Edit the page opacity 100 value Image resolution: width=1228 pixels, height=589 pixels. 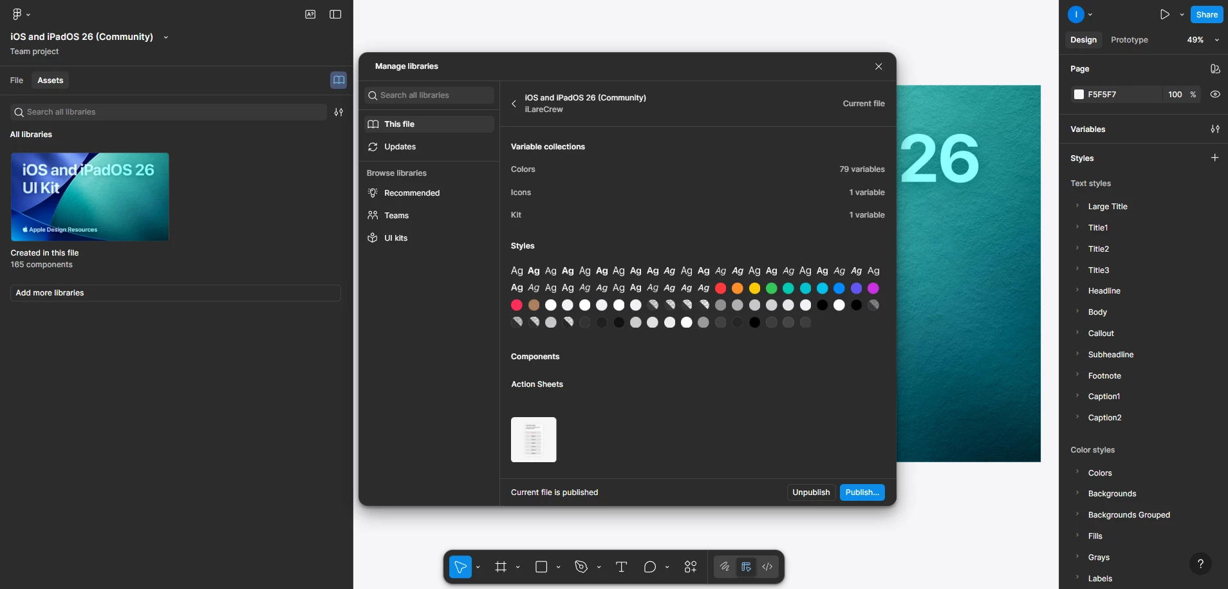point(1175,95)
